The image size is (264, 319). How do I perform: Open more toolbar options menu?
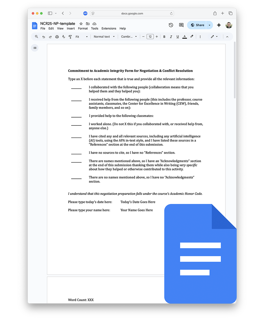coord(200,37)
